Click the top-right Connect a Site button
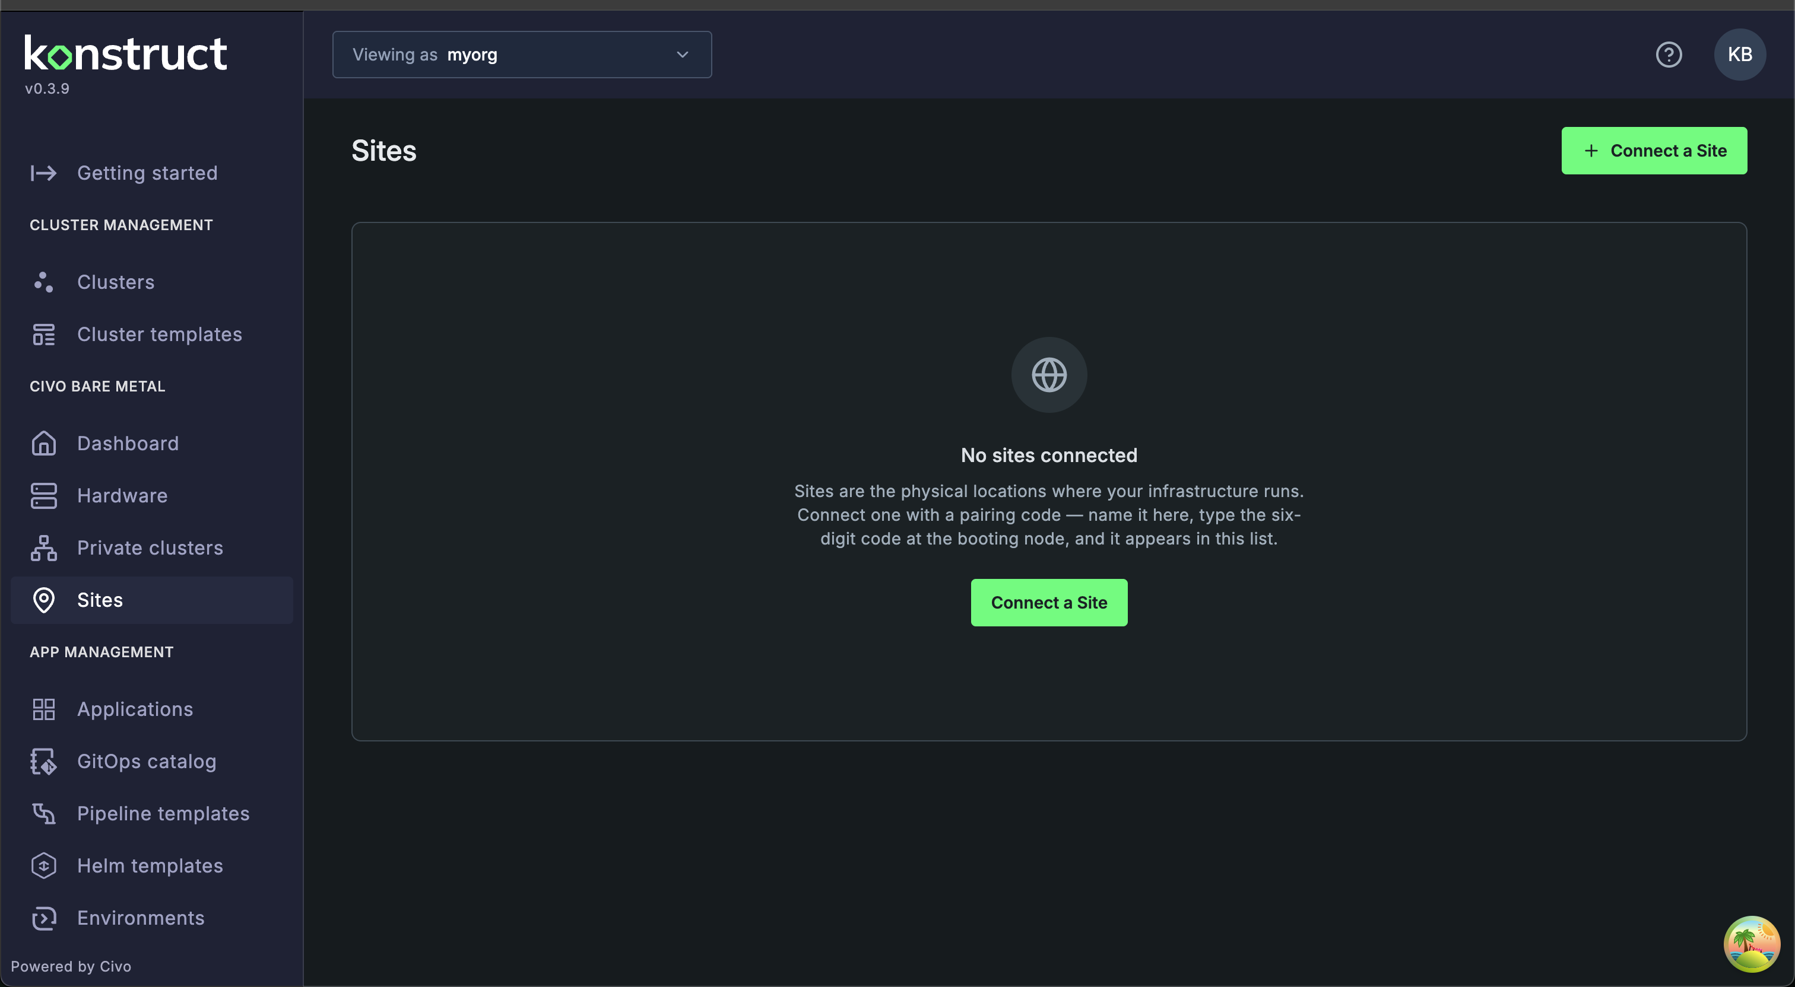This screenshot has width=1795, height=987. [x=1654, y=151]
